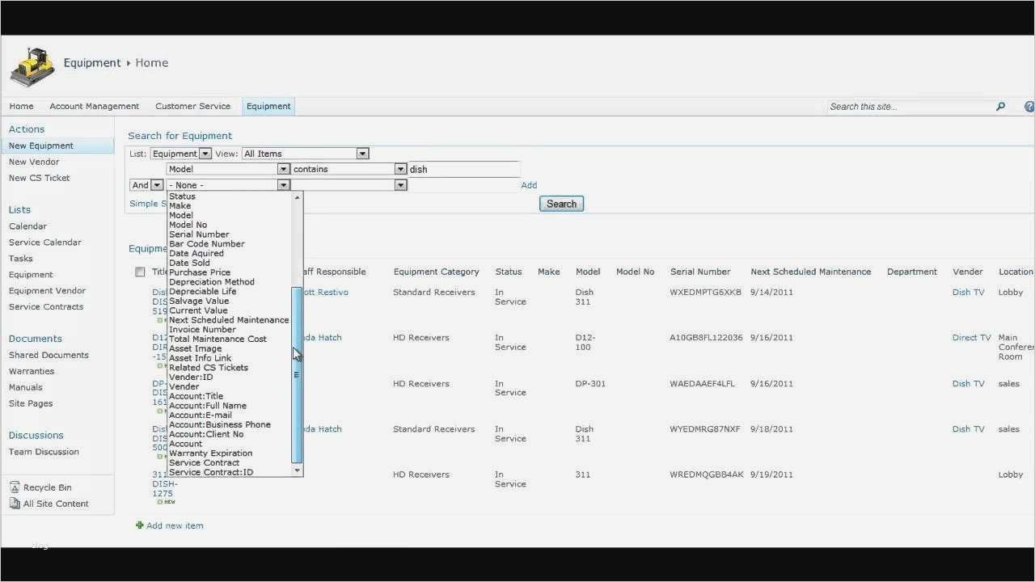Click the Search this site box

tap(910, 106)
